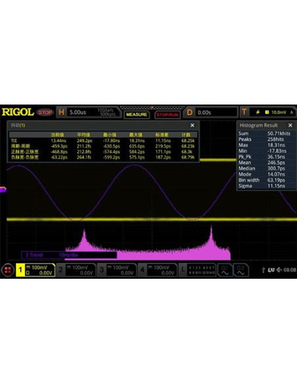Click histogram Mode 14.07ns value

tap(276, 174)
